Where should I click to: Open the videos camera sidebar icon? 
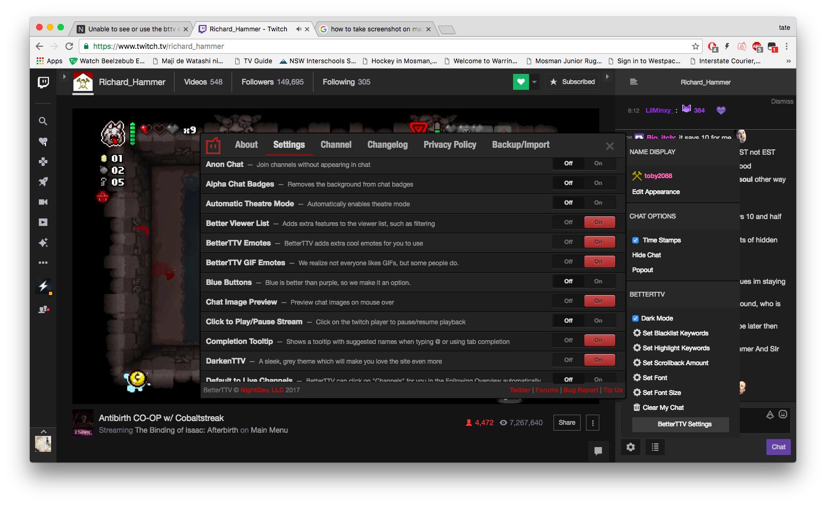click(x=43, y=202)
